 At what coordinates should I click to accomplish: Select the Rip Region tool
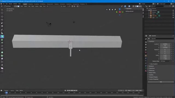(2, 71)
